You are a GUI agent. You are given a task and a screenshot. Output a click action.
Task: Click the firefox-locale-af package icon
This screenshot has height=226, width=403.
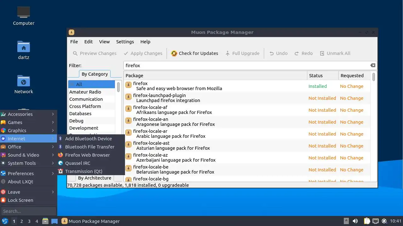(128, 109)
